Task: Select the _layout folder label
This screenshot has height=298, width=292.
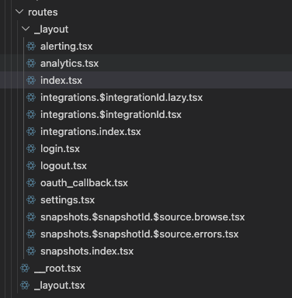Action: click(x=51, y=29)
